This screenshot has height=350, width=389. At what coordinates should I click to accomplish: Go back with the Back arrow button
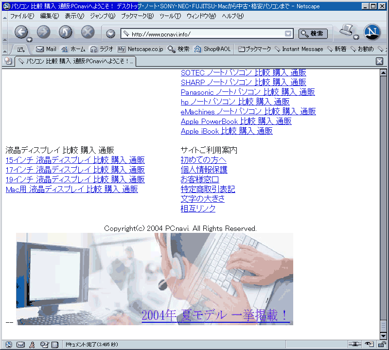pos(21,32)
